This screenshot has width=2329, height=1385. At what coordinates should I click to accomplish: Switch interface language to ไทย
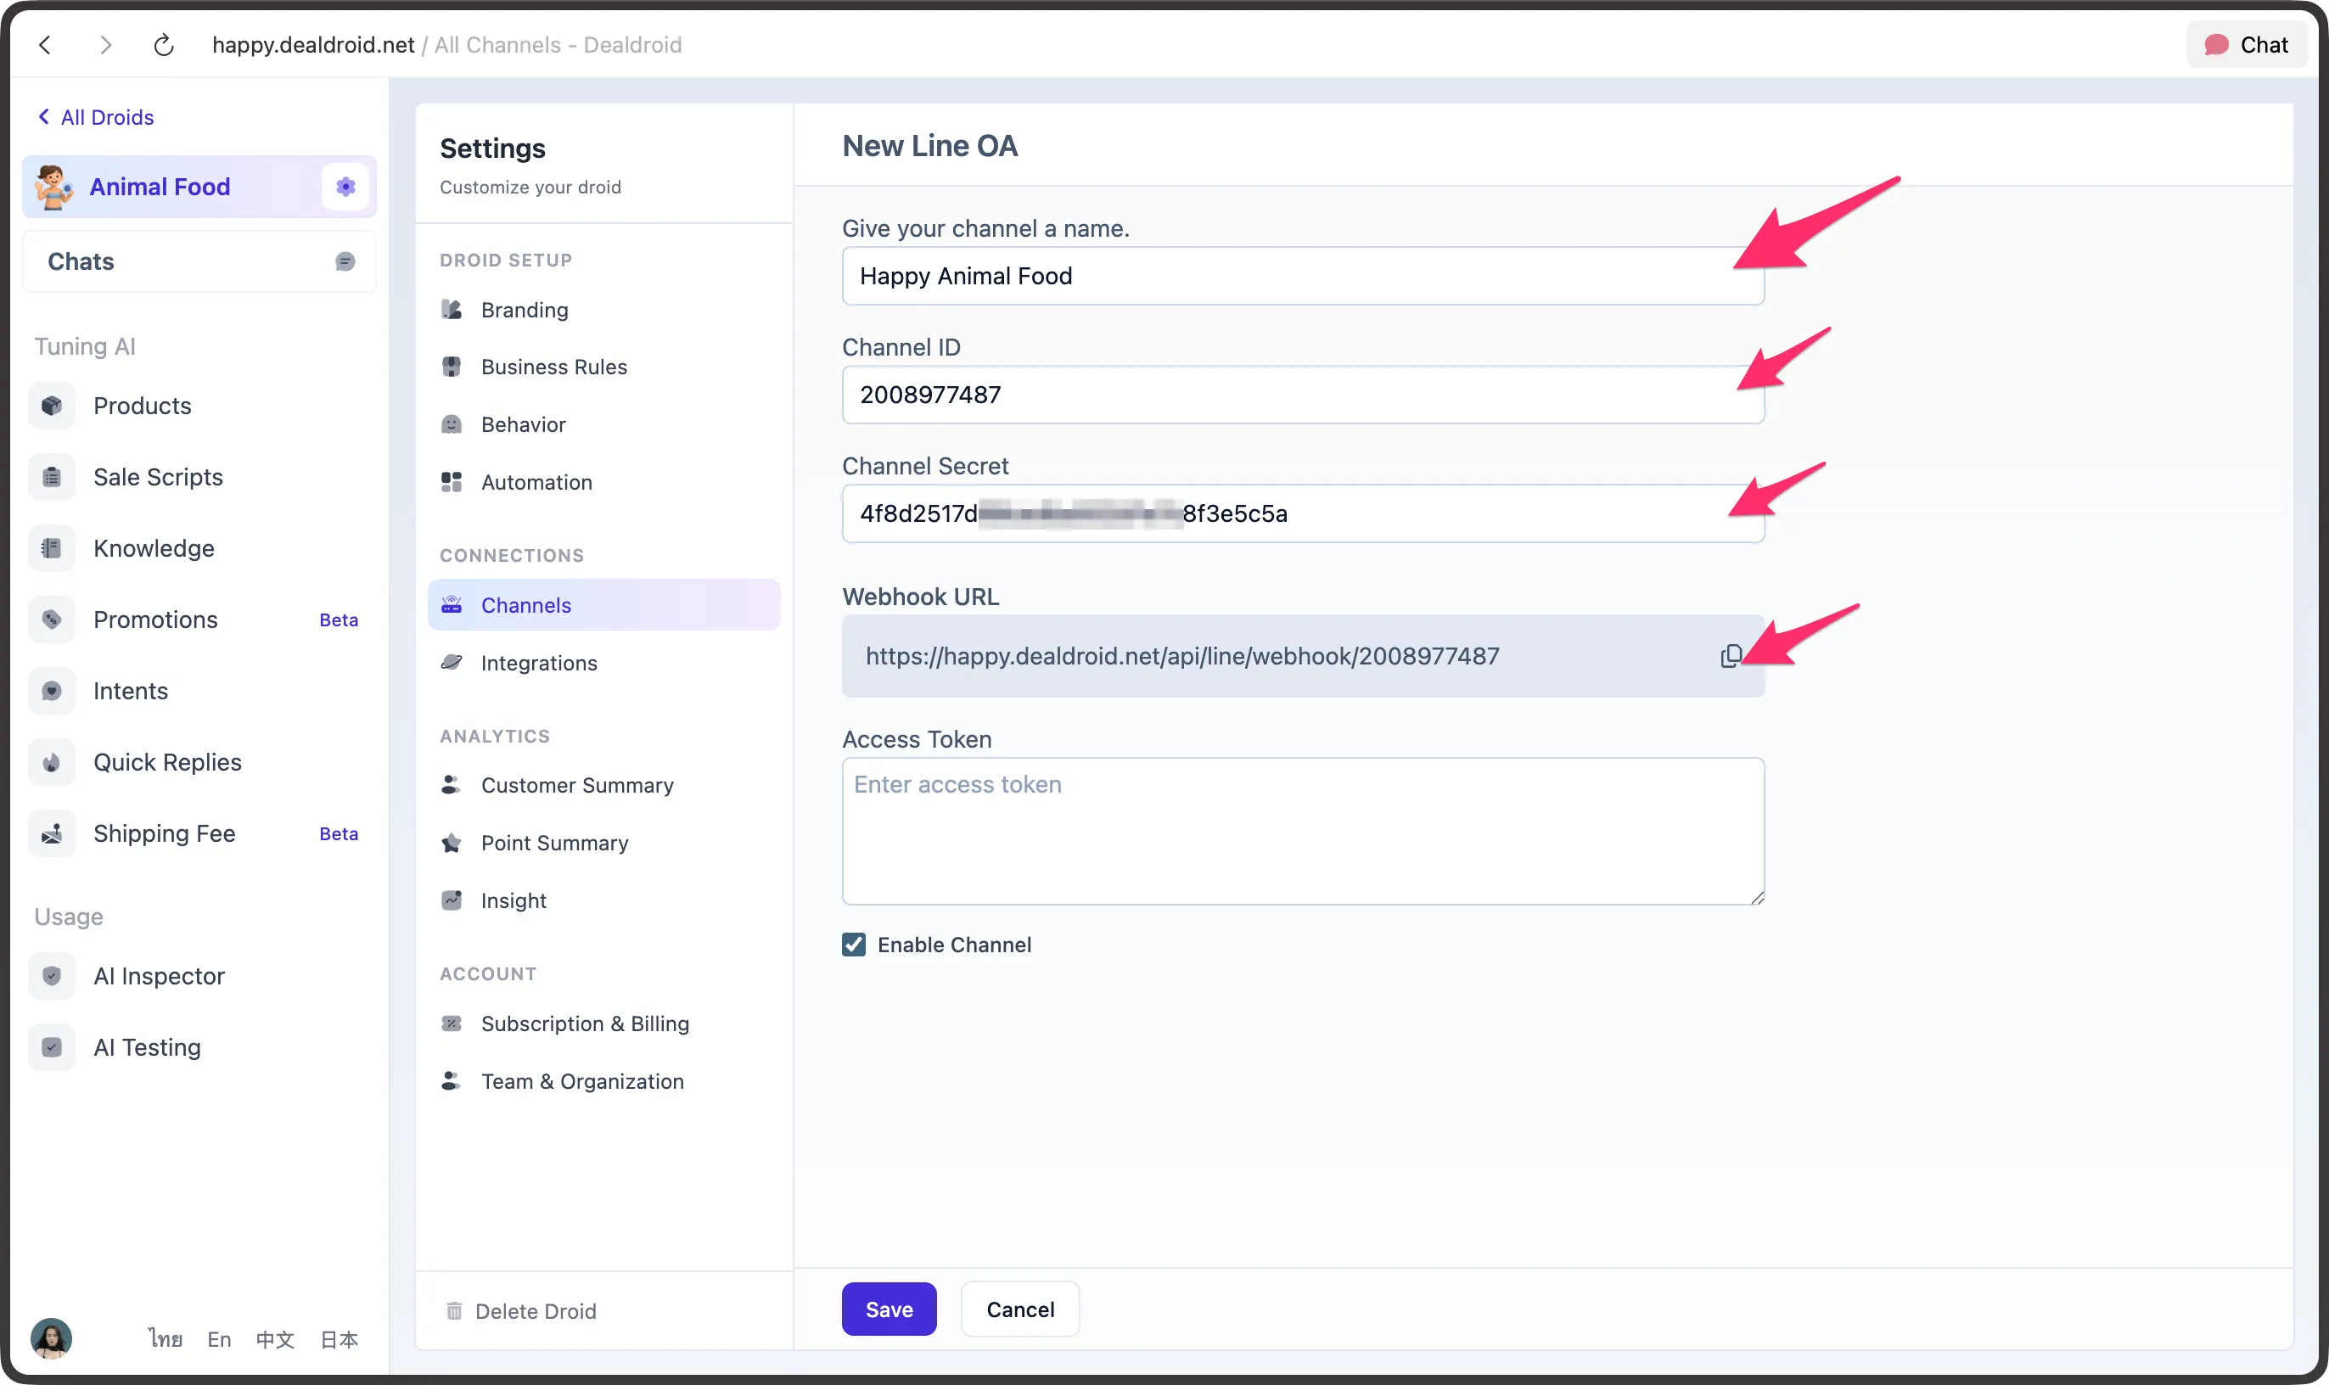[165, 1338]
